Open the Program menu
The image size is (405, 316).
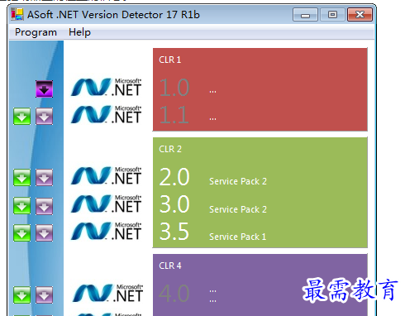pyautogui.click(x=36, y=32)
